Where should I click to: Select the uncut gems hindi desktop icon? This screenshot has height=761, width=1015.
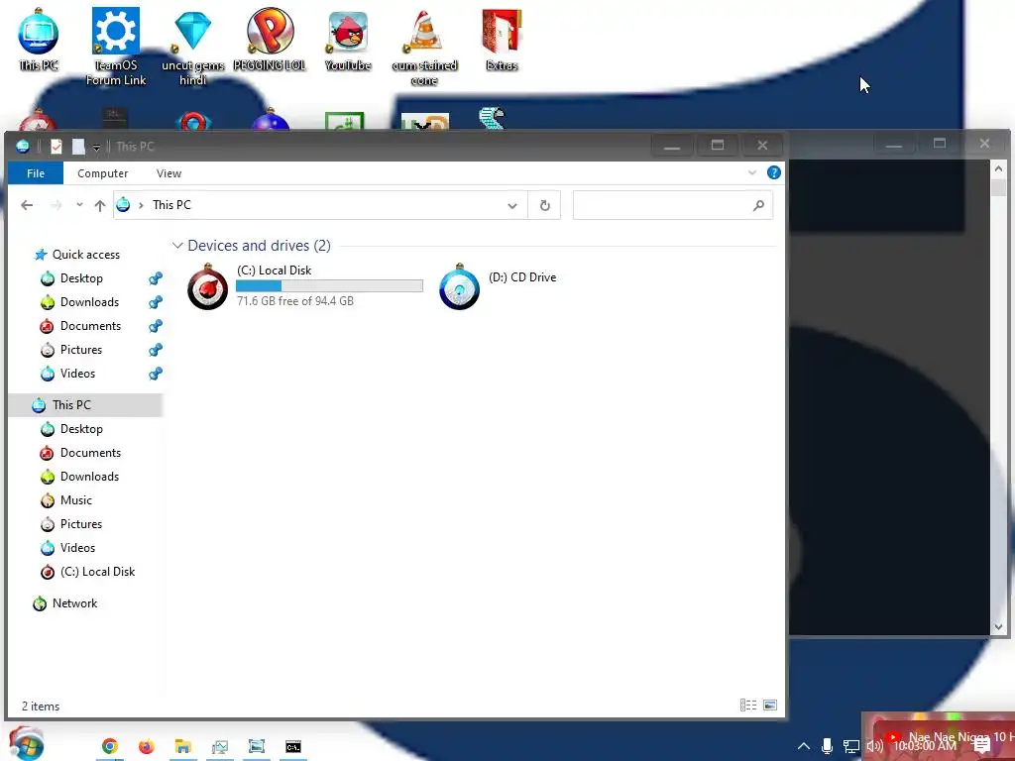coord(193,47)
